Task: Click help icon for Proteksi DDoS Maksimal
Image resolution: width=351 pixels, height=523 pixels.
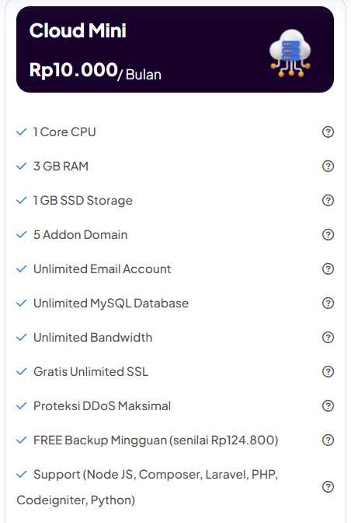Action: tap(328, 406)
